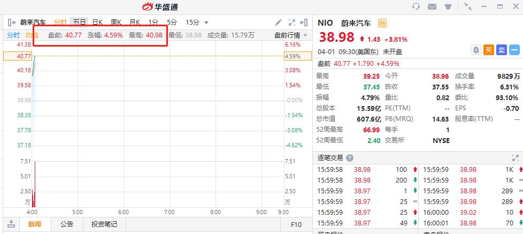Click the 昨收 value 37.55
This screenshot has width=523, height=234.
click(440, 87)
